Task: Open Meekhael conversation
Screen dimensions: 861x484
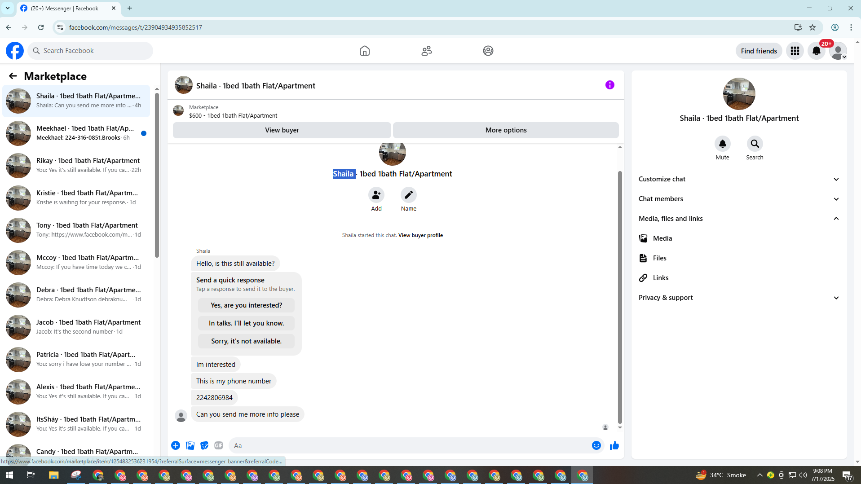Action: (76, 133)
